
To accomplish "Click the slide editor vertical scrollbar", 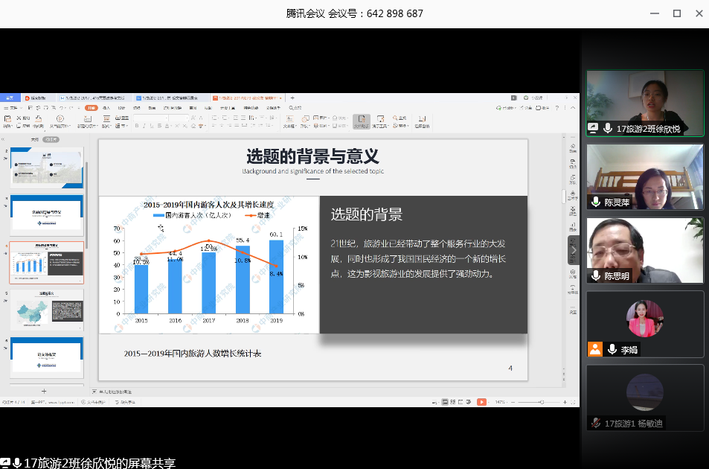I will 564,197.
